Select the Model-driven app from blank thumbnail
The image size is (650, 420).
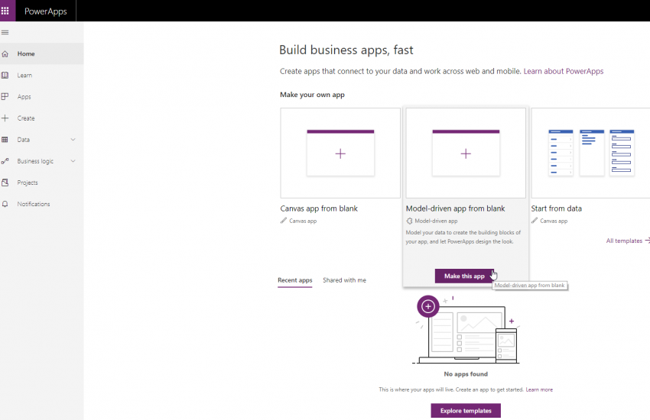click(466, 153)
